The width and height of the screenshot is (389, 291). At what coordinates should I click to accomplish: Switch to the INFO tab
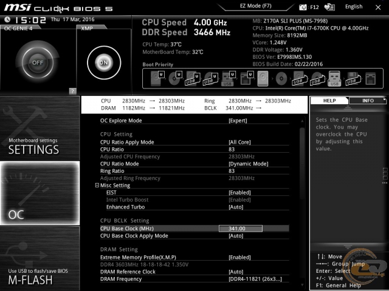(x=368, y=101)
